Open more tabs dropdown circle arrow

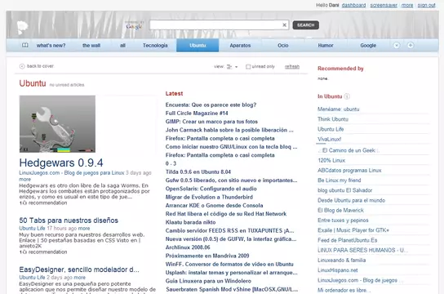pyautogui.click(x=397, y=45)
